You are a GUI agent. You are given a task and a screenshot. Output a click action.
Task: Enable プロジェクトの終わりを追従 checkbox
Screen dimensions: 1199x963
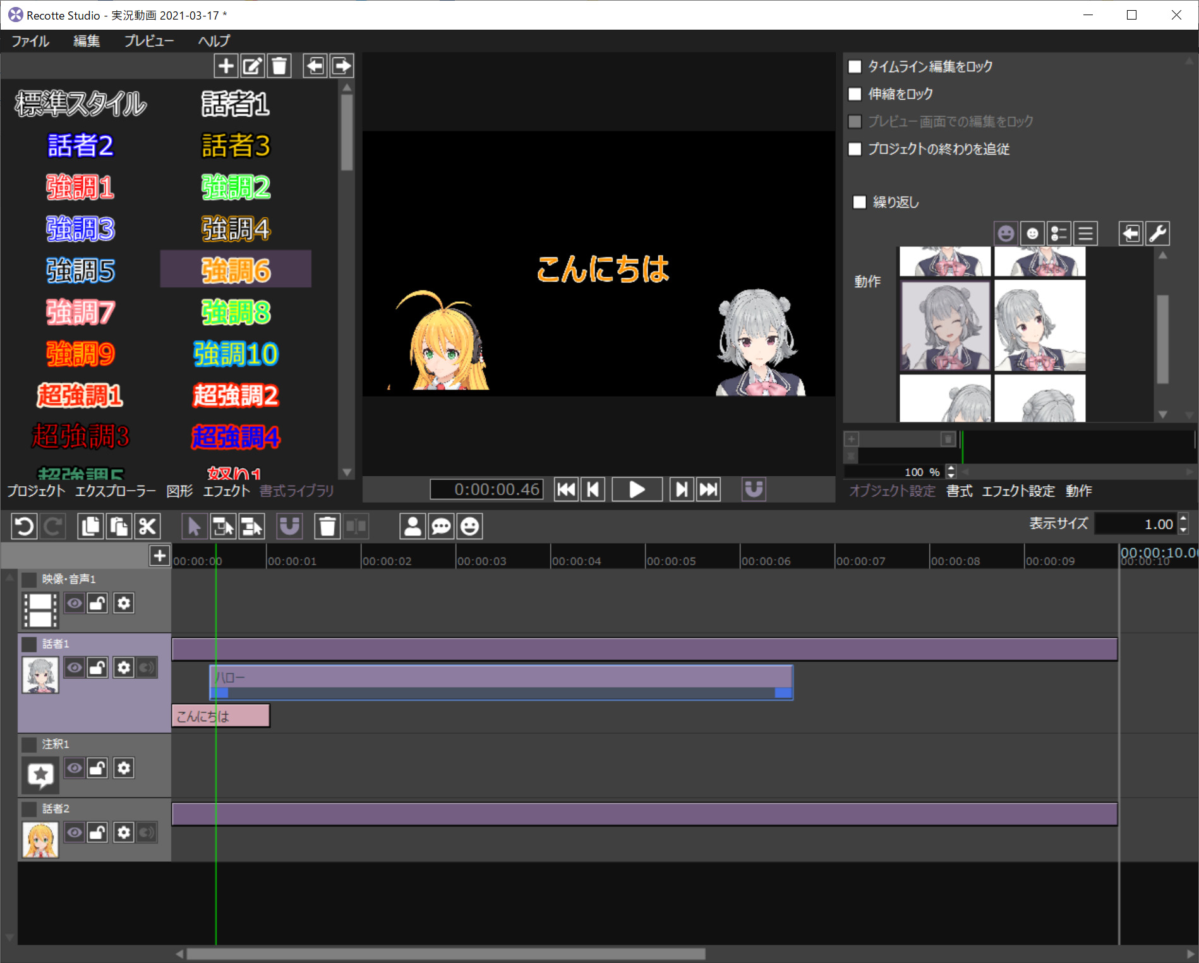[x=855, y=149]
